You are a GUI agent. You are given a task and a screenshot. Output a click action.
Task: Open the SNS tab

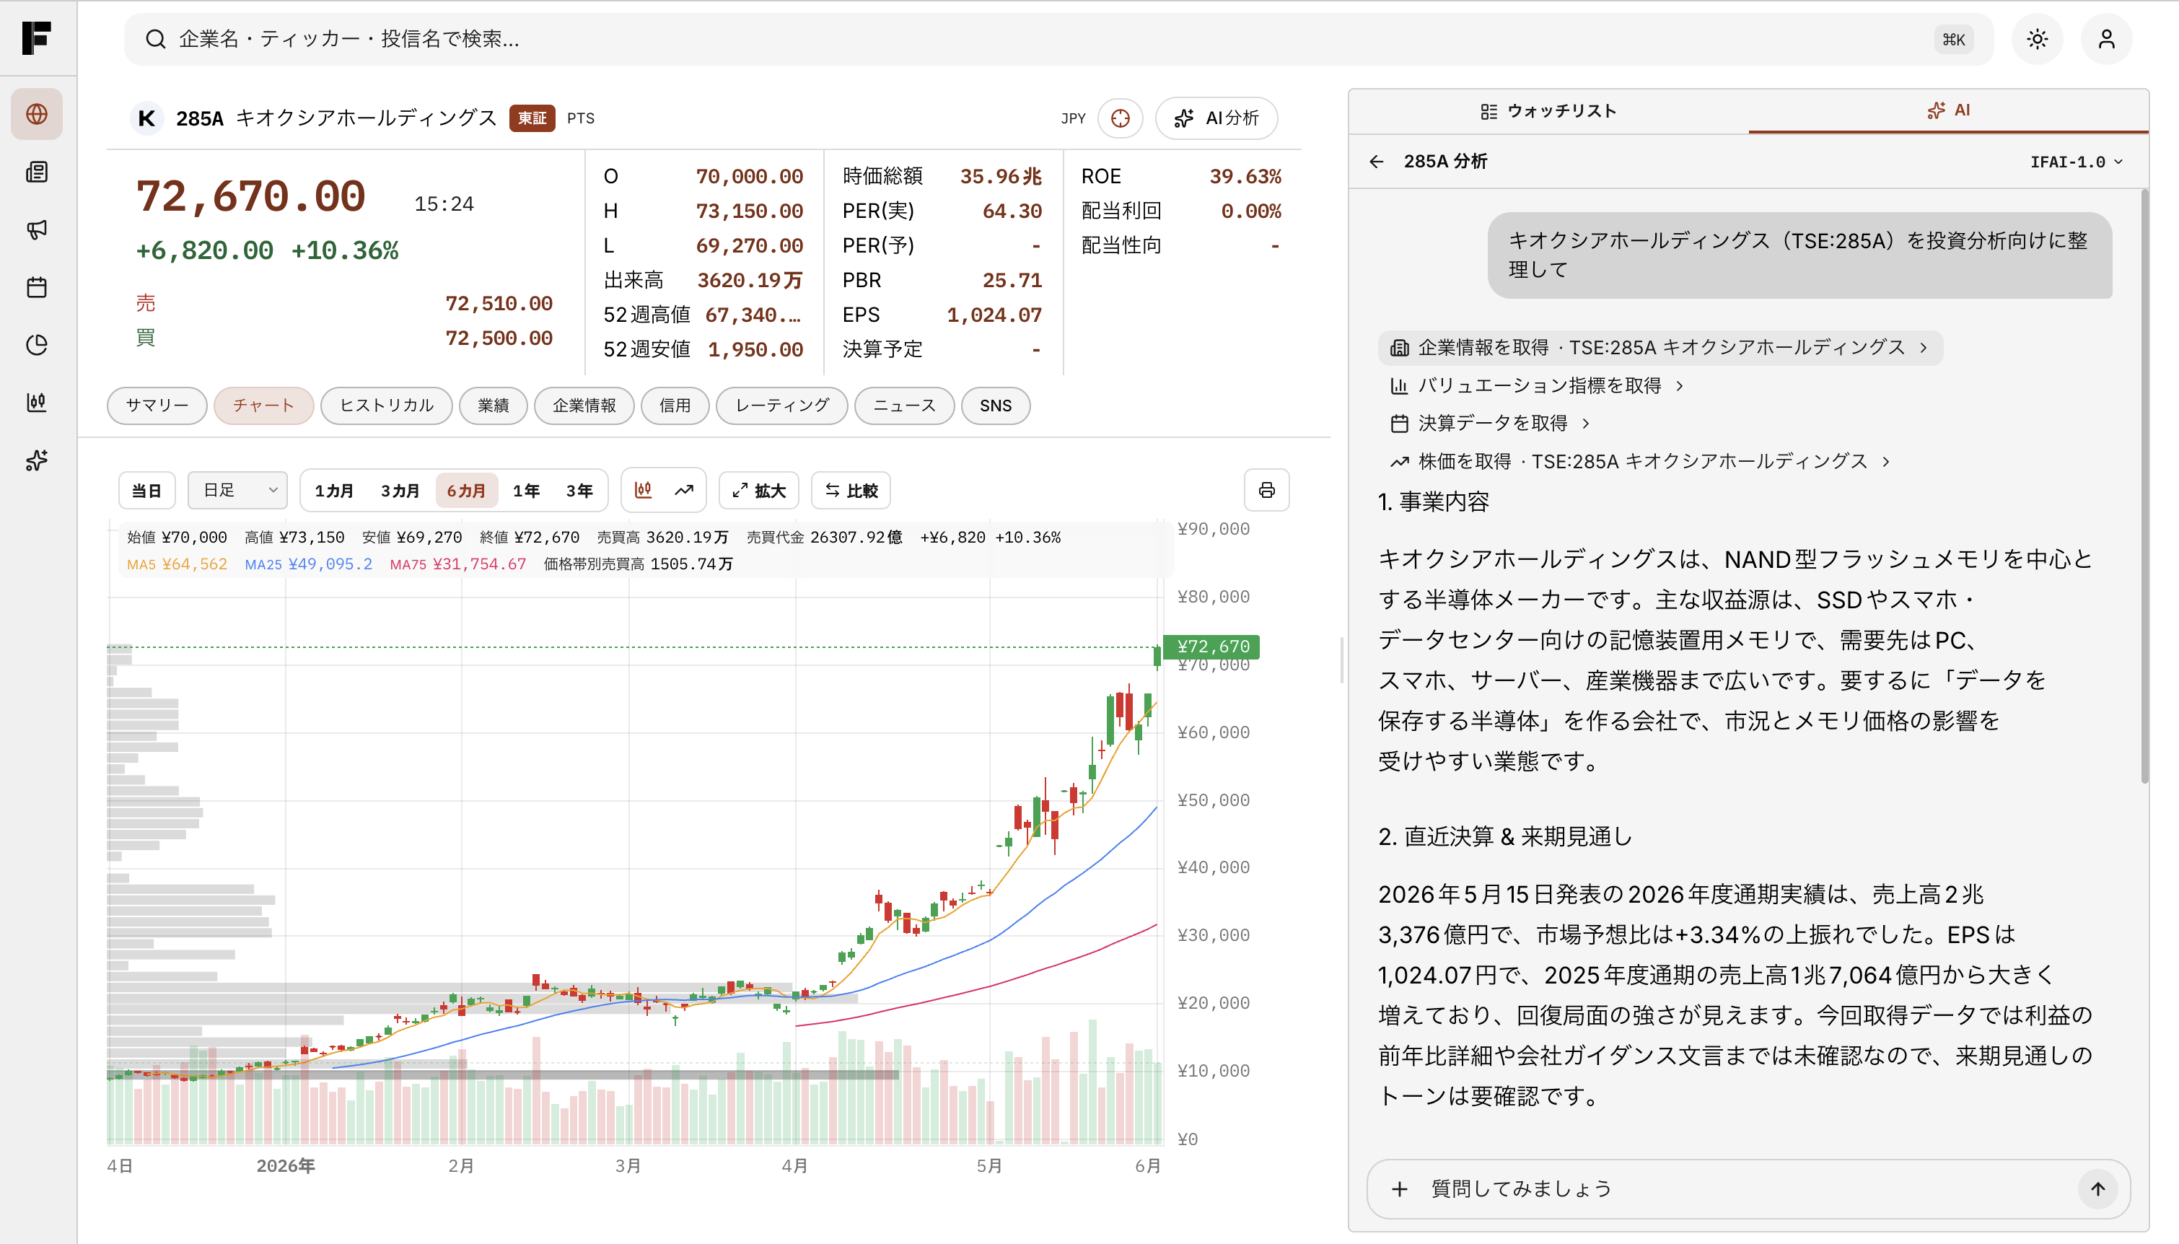[x=996, y=405]
